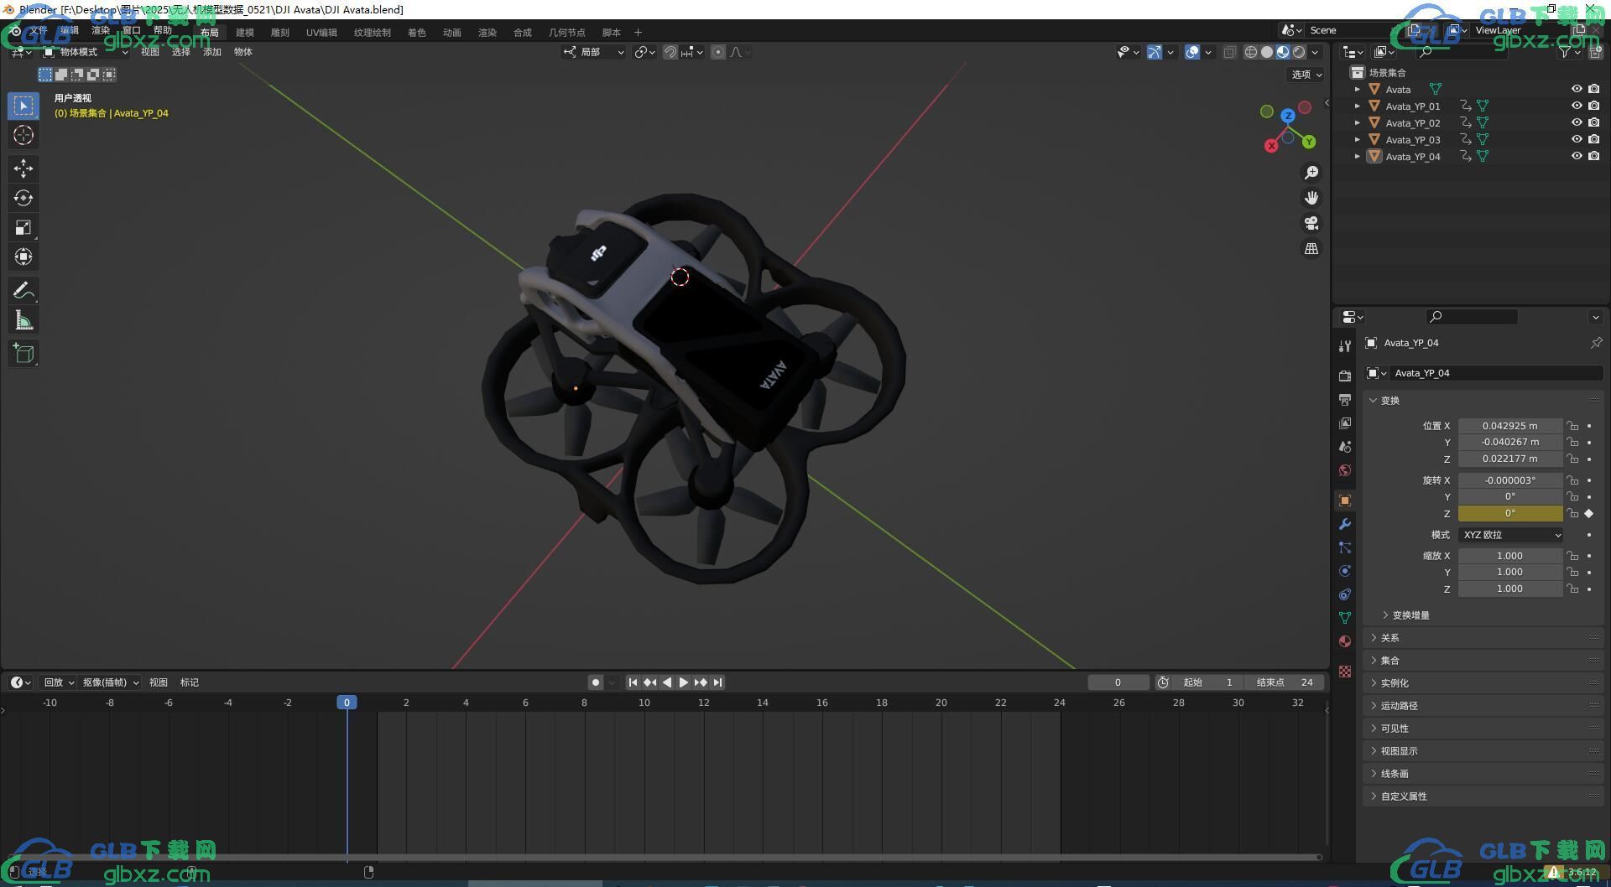1611x887 pixels.
Task: Expand the Avata_YP_01 tree item
Action: (1358, 106)
